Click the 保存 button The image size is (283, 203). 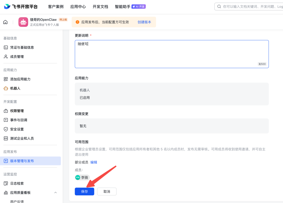(84, 191)
